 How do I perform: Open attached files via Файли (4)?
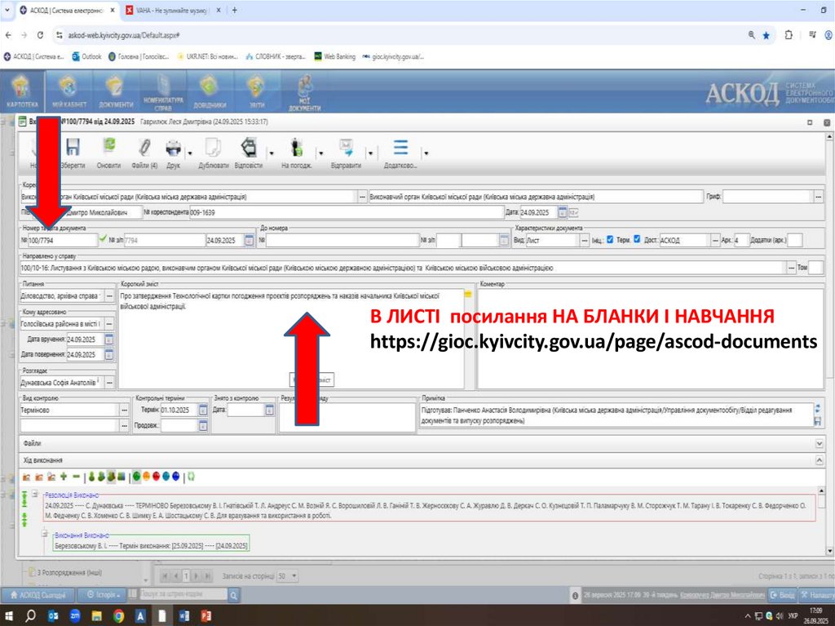(144, 148)
